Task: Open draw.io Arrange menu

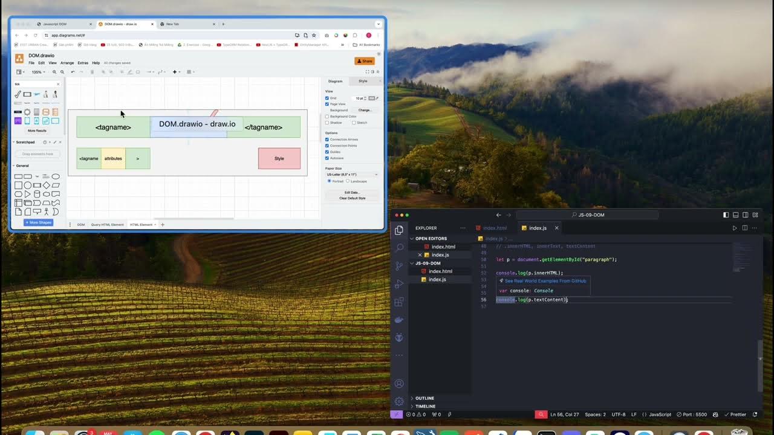Action: [67, 63]
